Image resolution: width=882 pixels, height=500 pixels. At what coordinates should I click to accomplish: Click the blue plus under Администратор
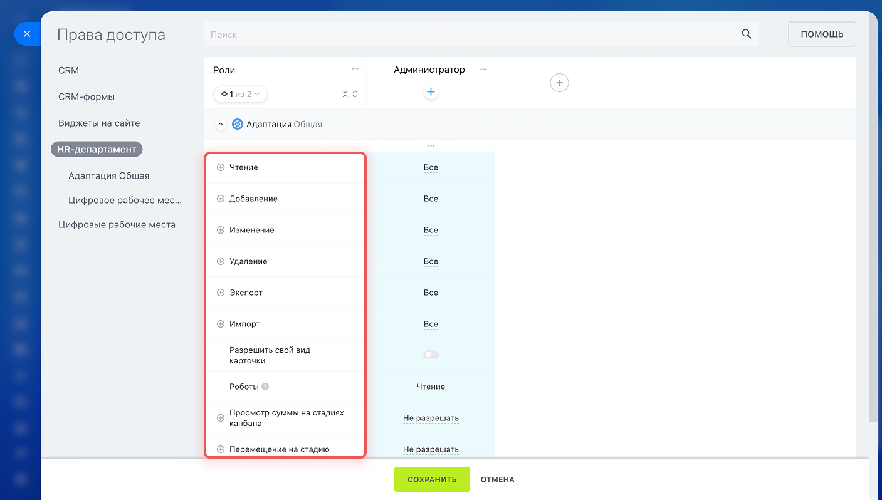click(x=431, y=92)
